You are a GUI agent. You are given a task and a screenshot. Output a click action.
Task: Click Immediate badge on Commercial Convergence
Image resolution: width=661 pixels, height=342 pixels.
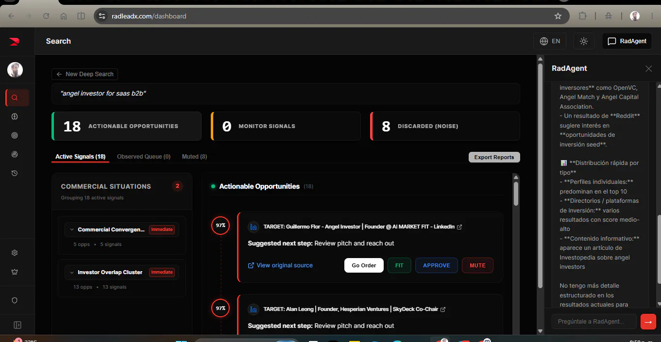tap(162, 229)
